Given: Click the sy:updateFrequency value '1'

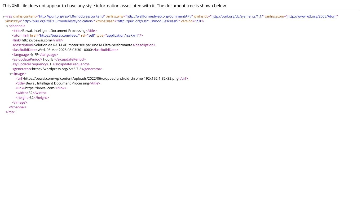Looking at the screenshot, I should pos(50,64).
